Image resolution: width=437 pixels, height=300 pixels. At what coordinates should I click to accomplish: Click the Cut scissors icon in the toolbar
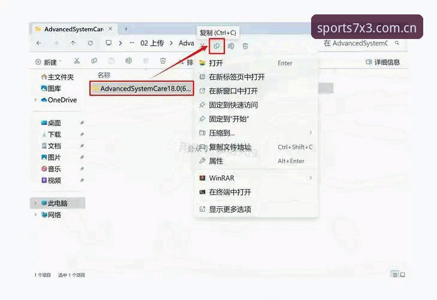(x=77, y=61)
